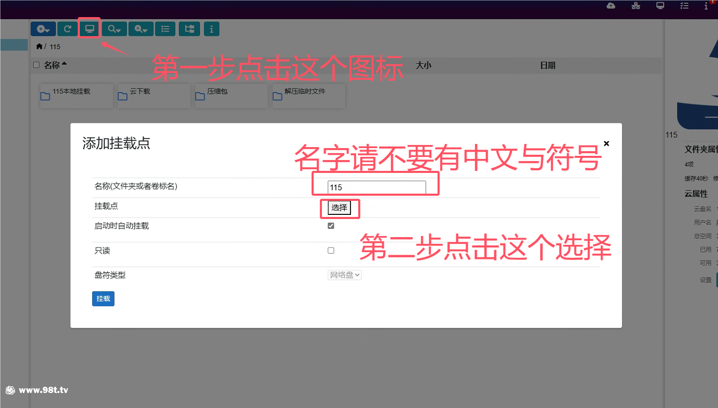Image resolution: width=718 pixels, height=408 pixels.
Task: Click the info icon in the toolbar
Action: (x=212, y=29)
